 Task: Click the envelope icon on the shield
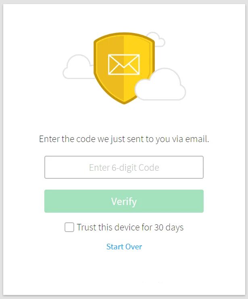tap(124, 65)
